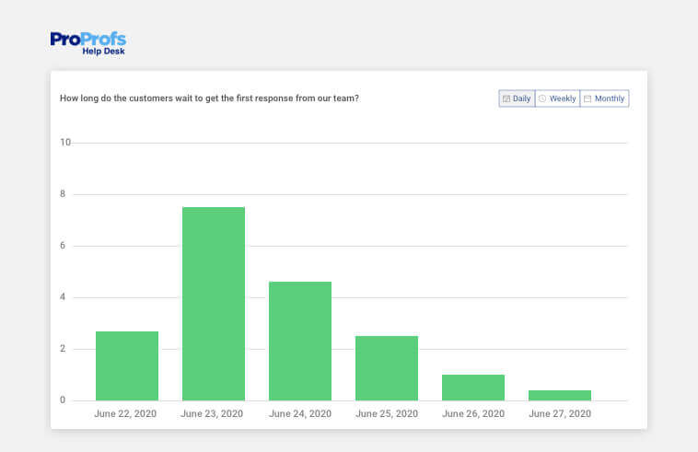Click the June 23, 2020 axis label

pos(212,413)
